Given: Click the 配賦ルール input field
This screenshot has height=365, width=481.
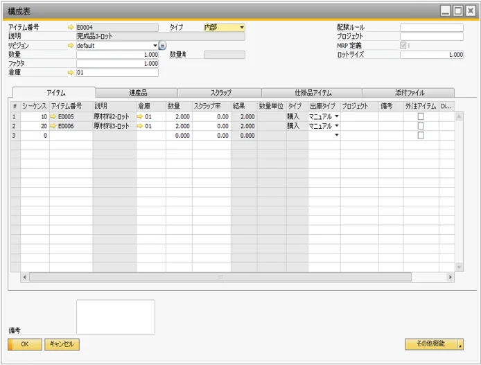Looking at the screenshot, I should point(432,27).
